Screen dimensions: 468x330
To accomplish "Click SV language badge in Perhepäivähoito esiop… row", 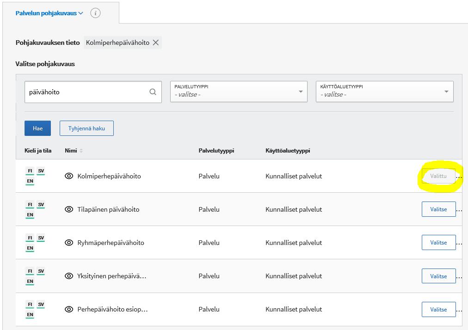I will click(41, 305).
